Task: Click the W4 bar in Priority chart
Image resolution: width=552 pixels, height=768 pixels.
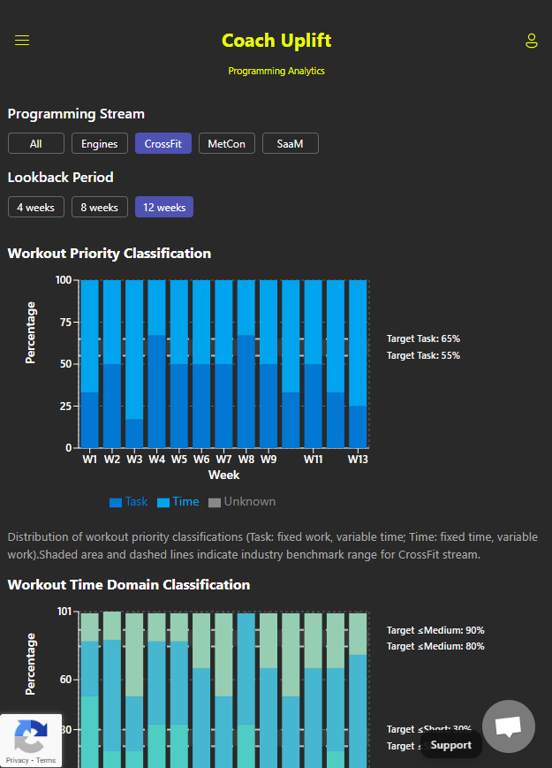Action: click(156, 363)
